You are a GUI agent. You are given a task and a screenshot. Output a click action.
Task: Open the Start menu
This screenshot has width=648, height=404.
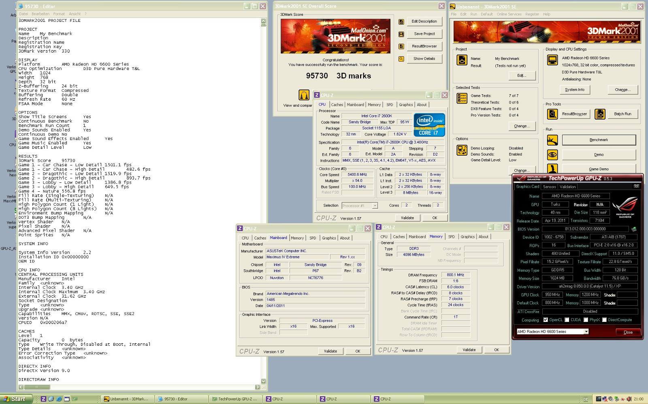(15, 399)
